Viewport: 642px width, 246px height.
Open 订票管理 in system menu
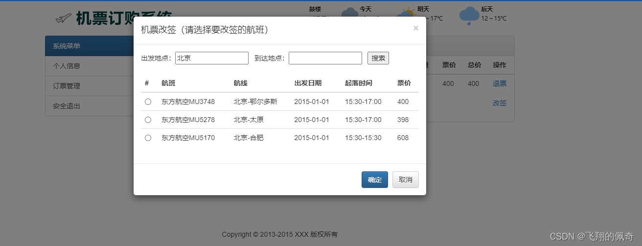(x=89, y=86)
